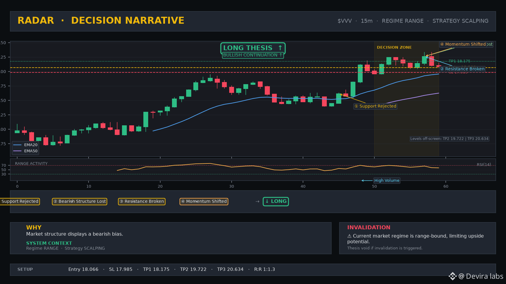Click the Support Rejected chart annotation

(375, 106)
